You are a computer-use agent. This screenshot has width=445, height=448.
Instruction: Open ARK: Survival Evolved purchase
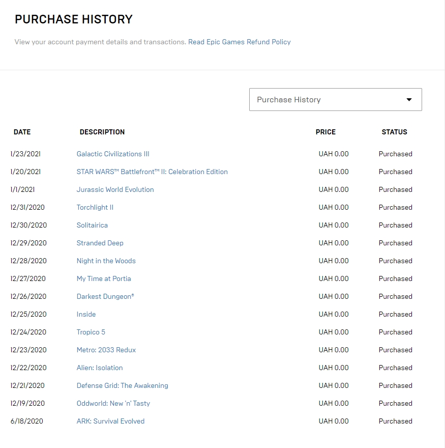coord(110,421)
